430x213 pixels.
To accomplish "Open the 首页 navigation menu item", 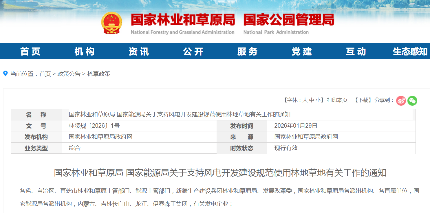I will tap(30, 52).
